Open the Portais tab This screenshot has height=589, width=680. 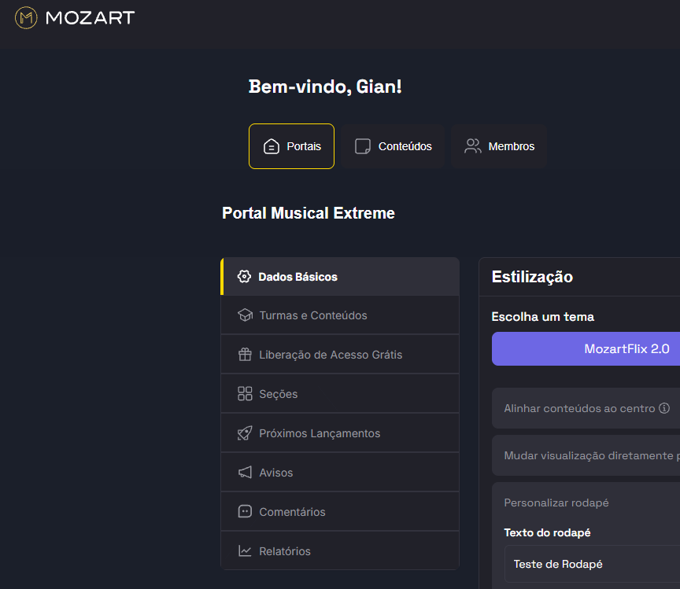coord(291,146)
